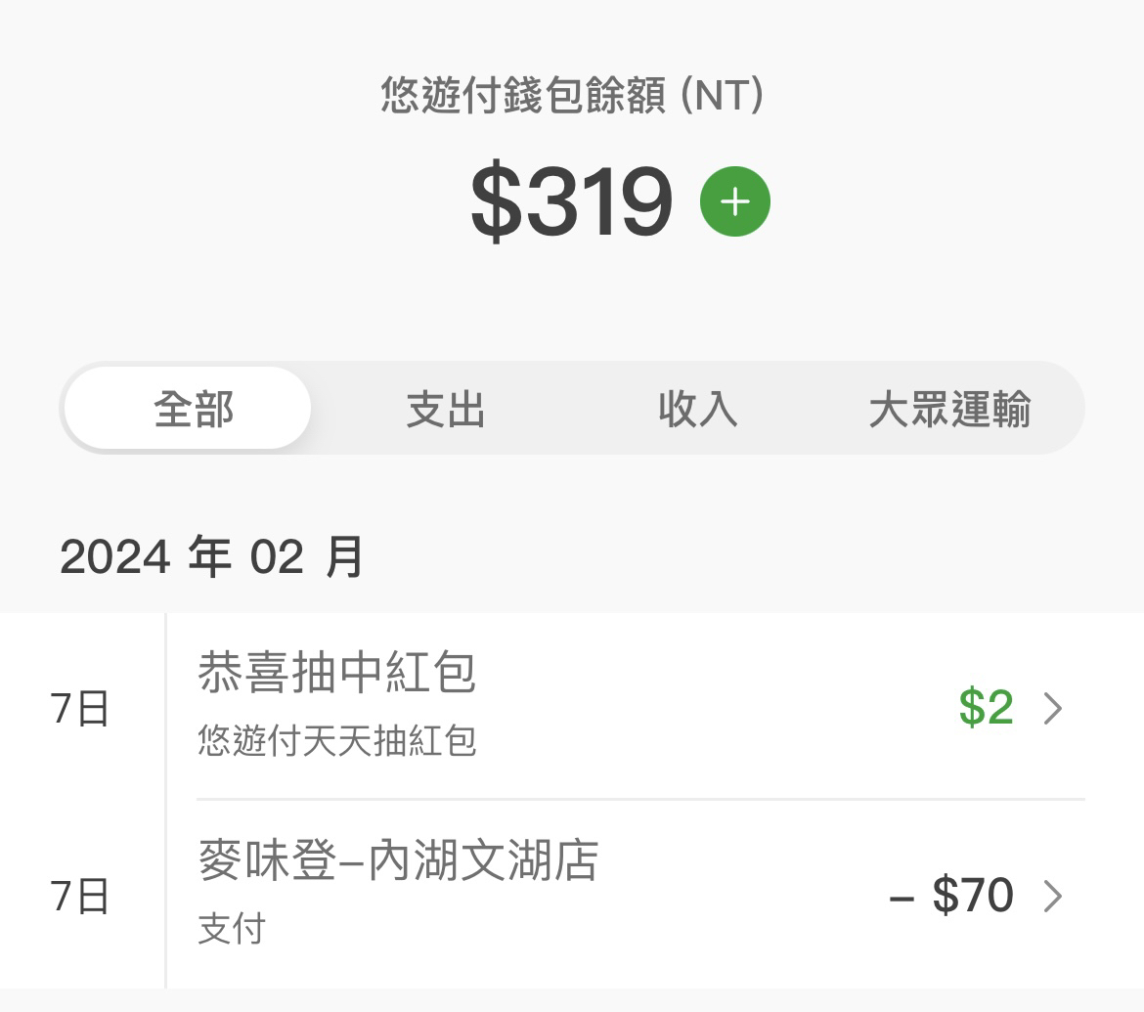Click the 悠遊付錢包餘額 (NT) heading

(x=572, y=97)
